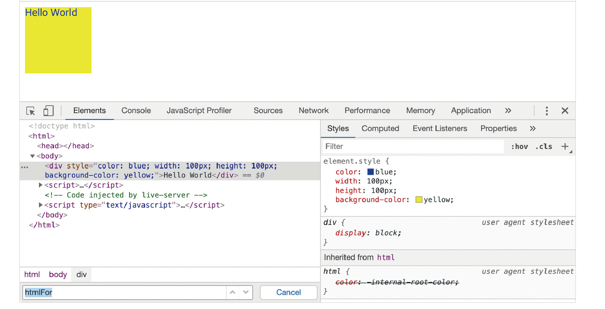Show more DevTools tabs chevron beside Application
The image size is (605, 309).
coord(508,110)
